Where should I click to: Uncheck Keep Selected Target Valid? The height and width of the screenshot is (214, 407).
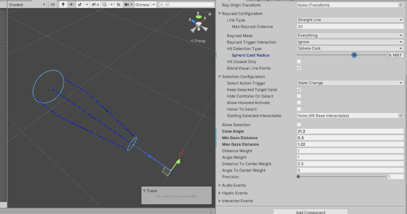(299, 90)
